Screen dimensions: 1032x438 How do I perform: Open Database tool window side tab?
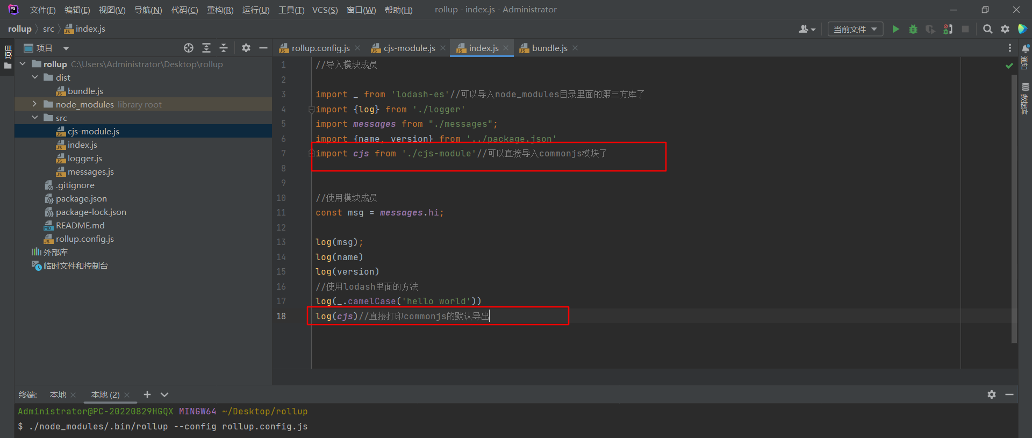click(1025, 99)
